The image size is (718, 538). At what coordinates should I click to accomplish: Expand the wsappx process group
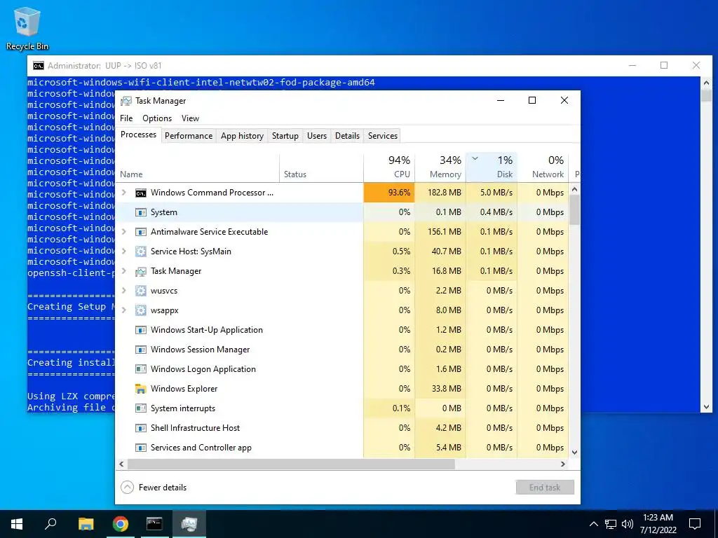click(123, 310)
